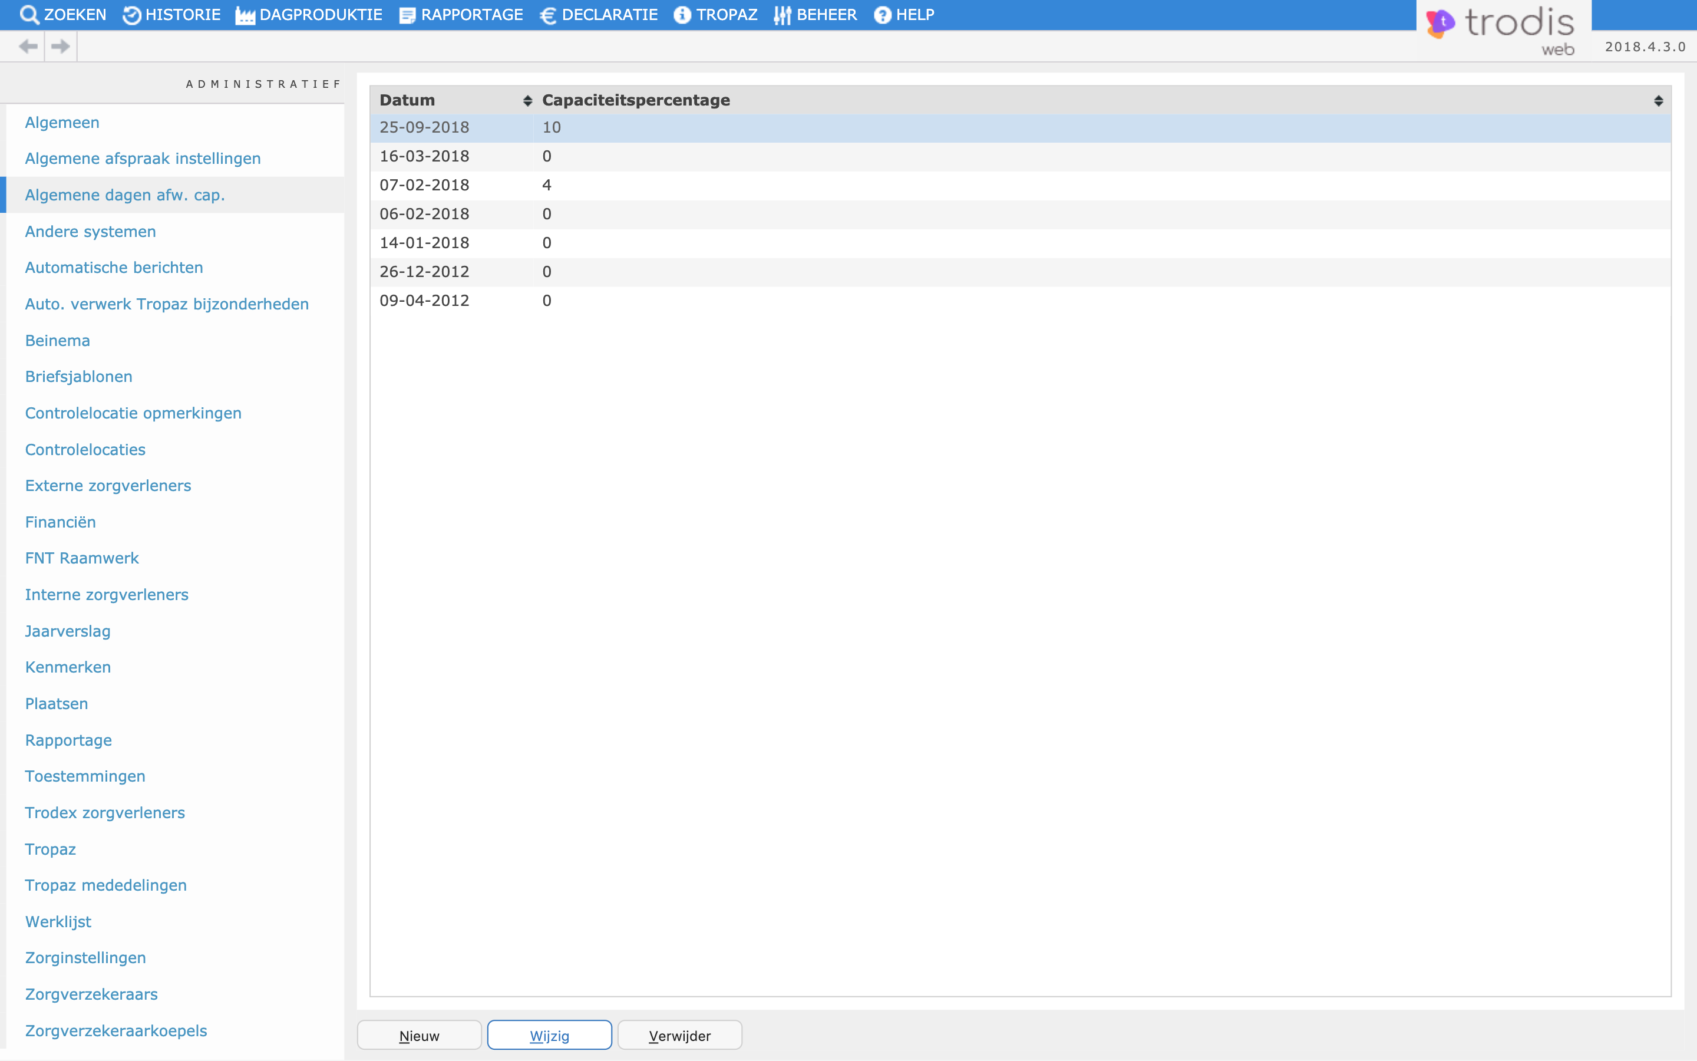Image resolution: width=1697 pixels, height=1061 pixels.
Task: Select the 09-04-2012 row
Action: pyautogui.click(x=1021, y=301)
